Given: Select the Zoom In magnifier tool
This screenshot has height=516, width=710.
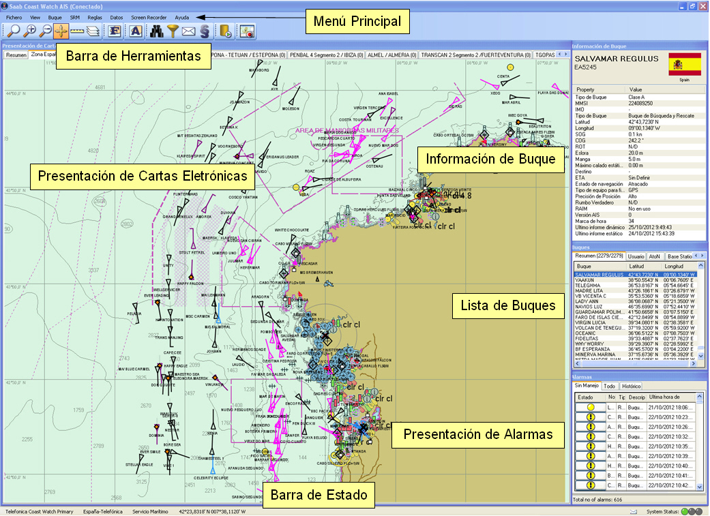Looking at the screenshot, I should click(x=31, y=30).
